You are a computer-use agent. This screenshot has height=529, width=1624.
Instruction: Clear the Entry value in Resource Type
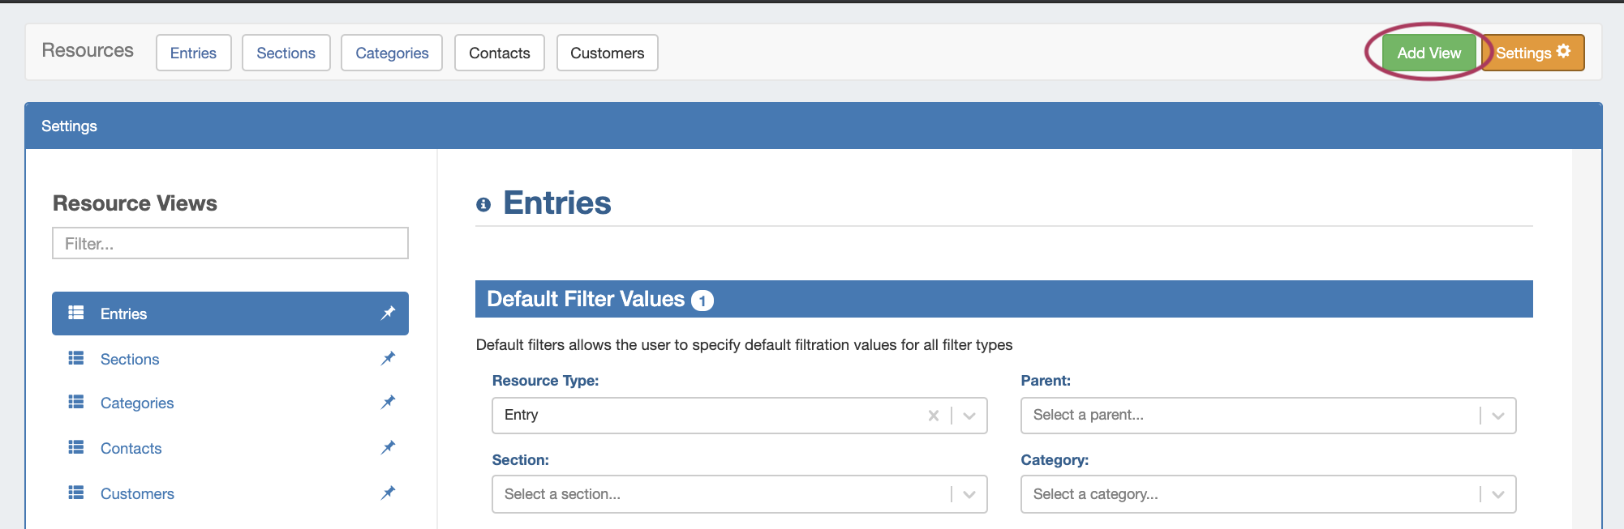(x=934, y=416)
